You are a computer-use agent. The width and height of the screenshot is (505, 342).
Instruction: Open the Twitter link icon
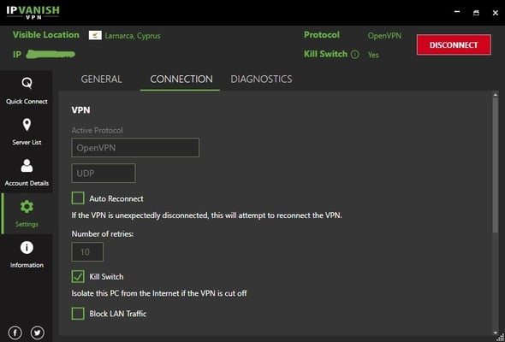click(x=38, y=333)
